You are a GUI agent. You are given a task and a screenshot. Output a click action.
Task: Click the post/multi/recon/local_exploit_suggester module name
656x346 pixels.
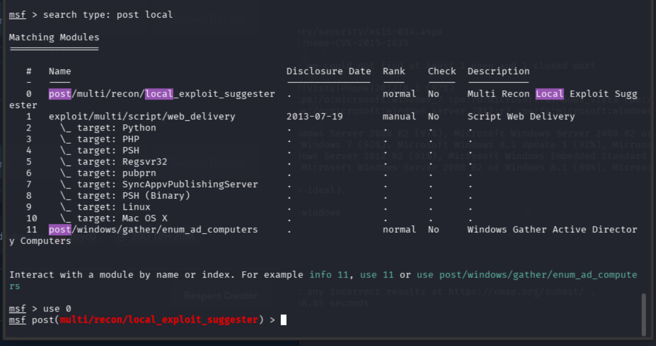tap(162, 94)
